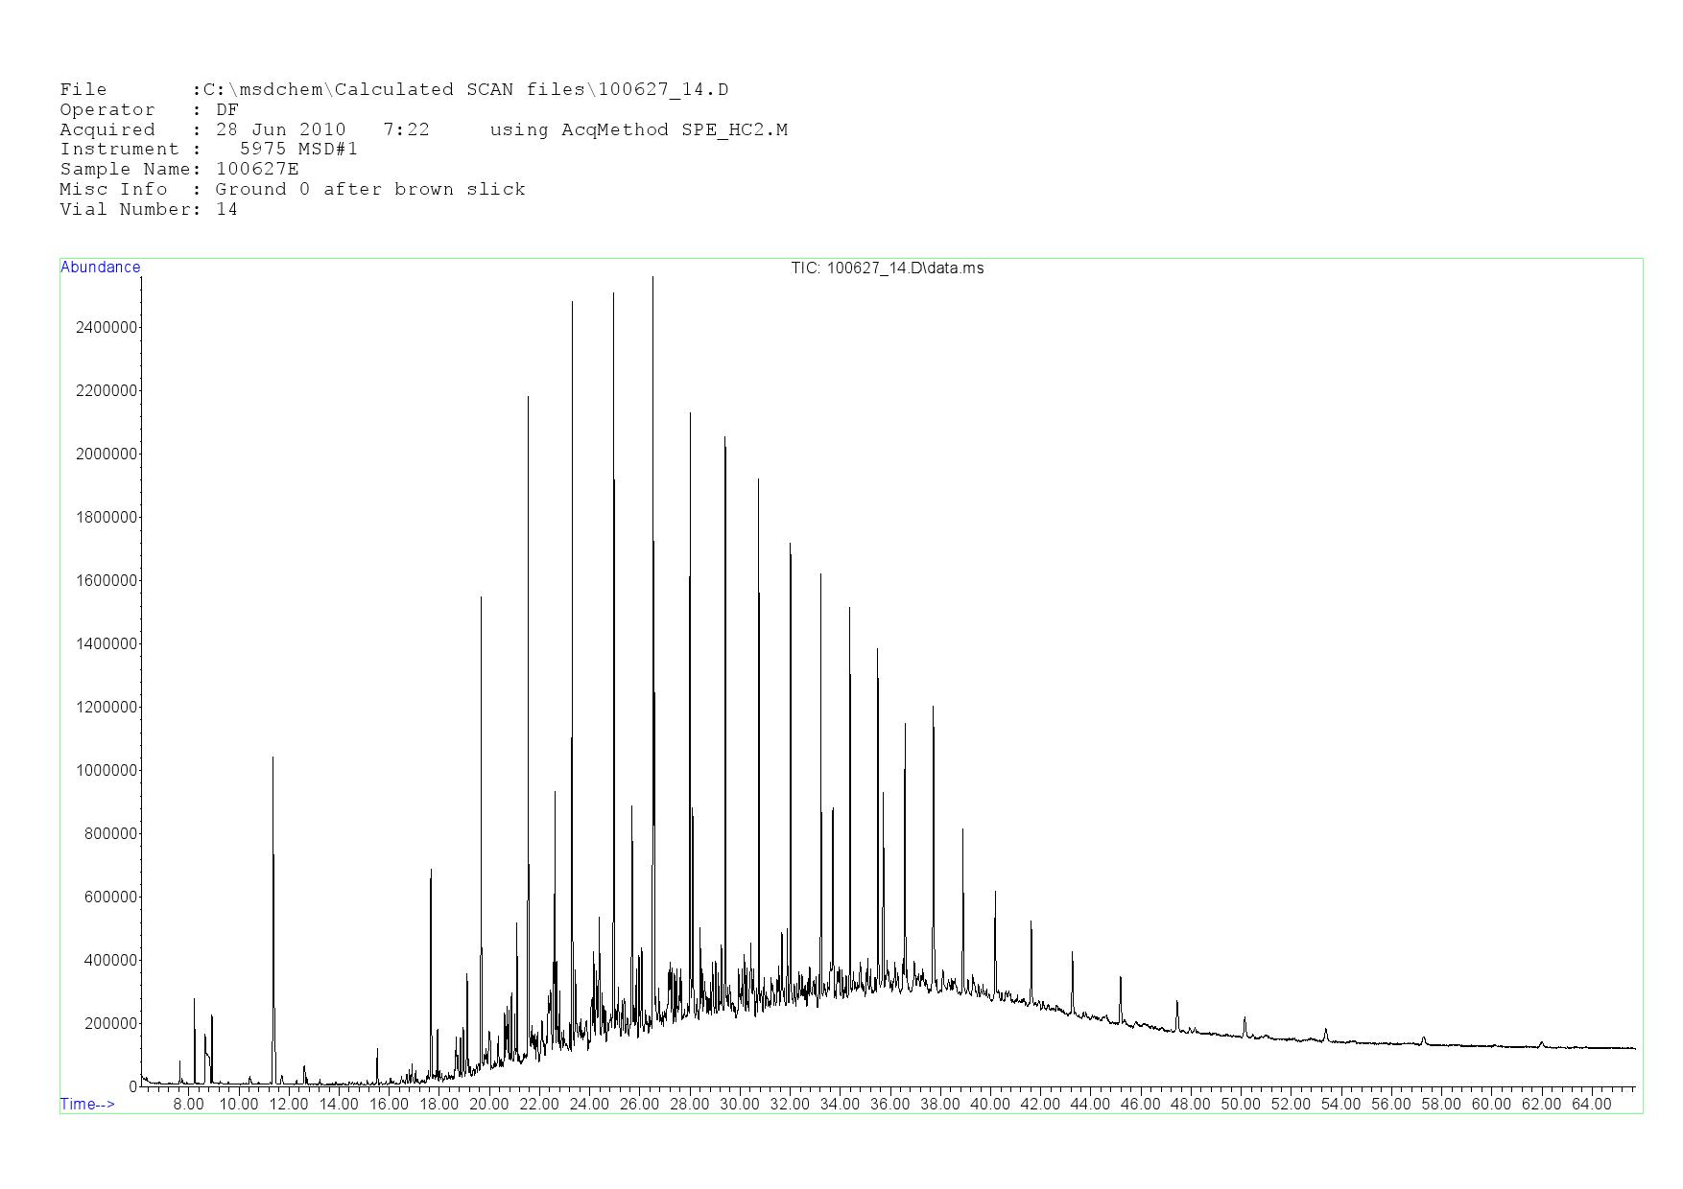Click the Vial Number 14 line
Viewport: 1683px width, 1189px height.
point(149,210)
